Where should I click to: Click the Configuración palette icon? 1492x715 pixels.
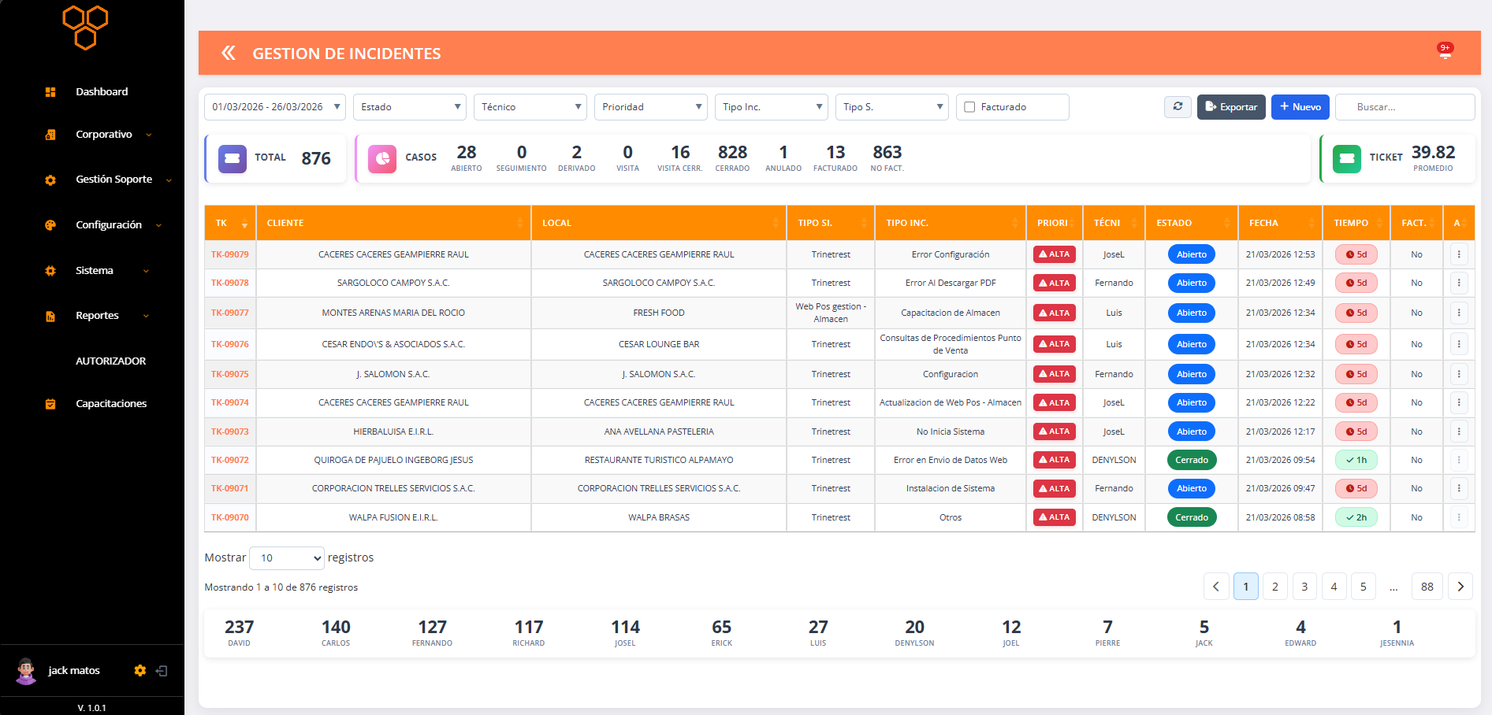pos(50,225)
